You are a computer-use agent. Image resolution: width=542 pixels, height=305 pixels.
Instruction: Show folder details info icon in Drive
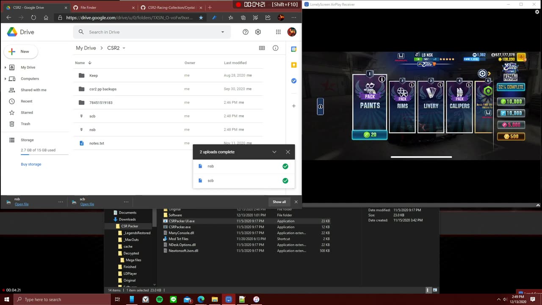(275, 48)
